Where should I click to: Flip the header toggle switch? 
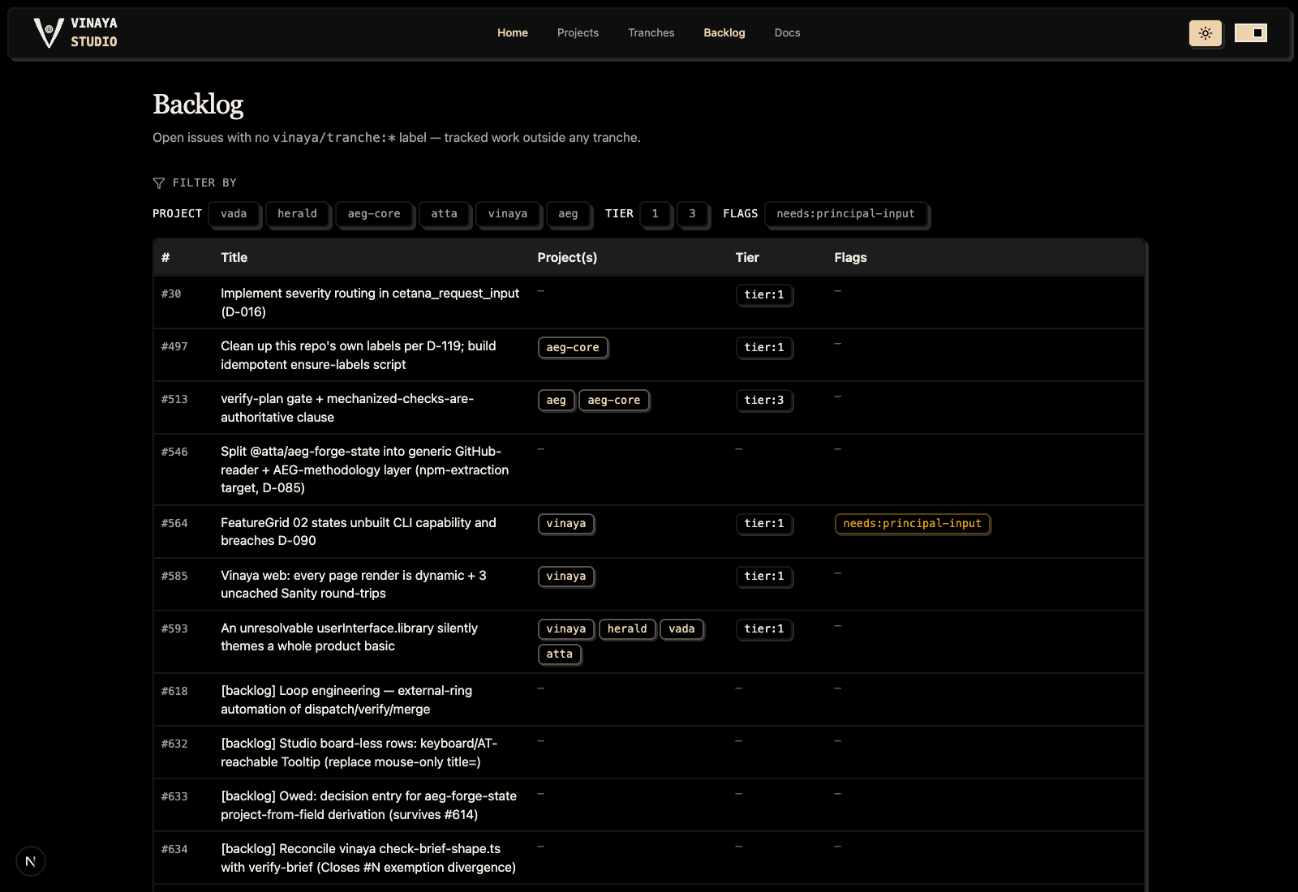tap(1251, 32)
